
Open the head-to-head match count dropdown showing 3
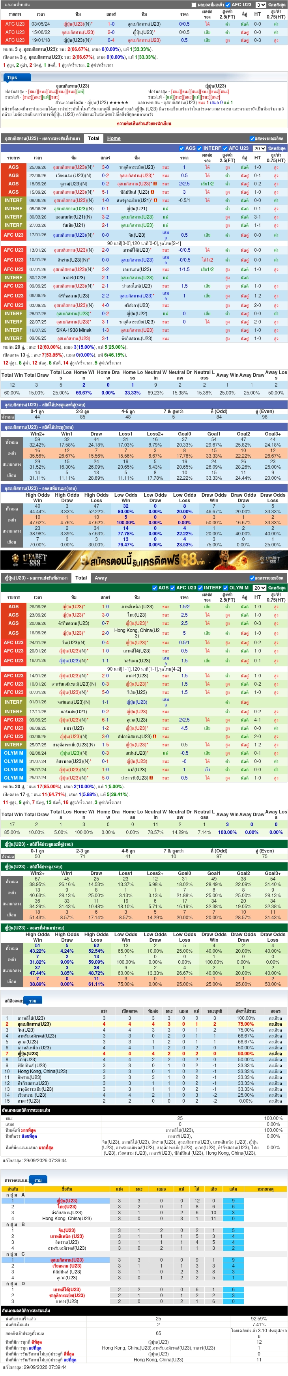coord(260,5)
